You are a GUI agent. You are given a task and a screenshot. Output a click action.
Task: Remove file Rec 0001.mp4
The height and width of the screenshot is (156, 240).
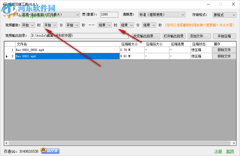point(224,56)
